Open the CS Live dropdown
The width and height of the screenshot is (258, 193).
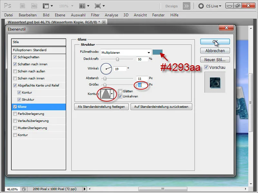(x=214, y=6)
